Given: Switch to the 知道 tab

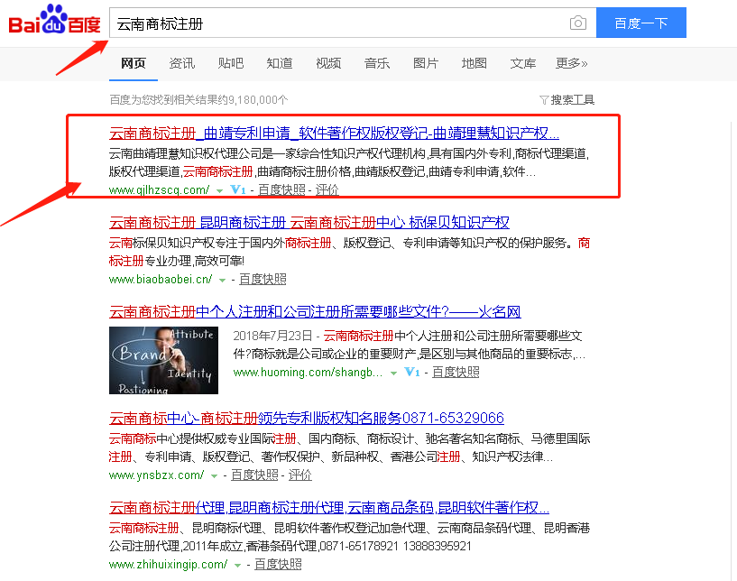Looking at the screenshot, I should (280, 63).
